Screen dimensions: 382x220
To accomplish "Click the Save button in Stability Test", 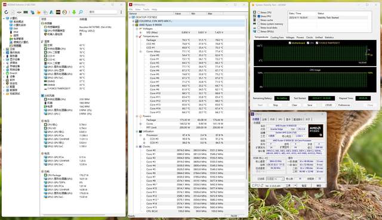I will point(310,105).
